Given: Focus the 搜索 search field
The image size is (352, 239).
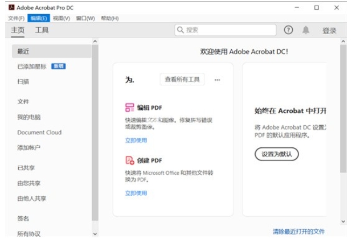Looking at the screenshot, I should 226,30.
